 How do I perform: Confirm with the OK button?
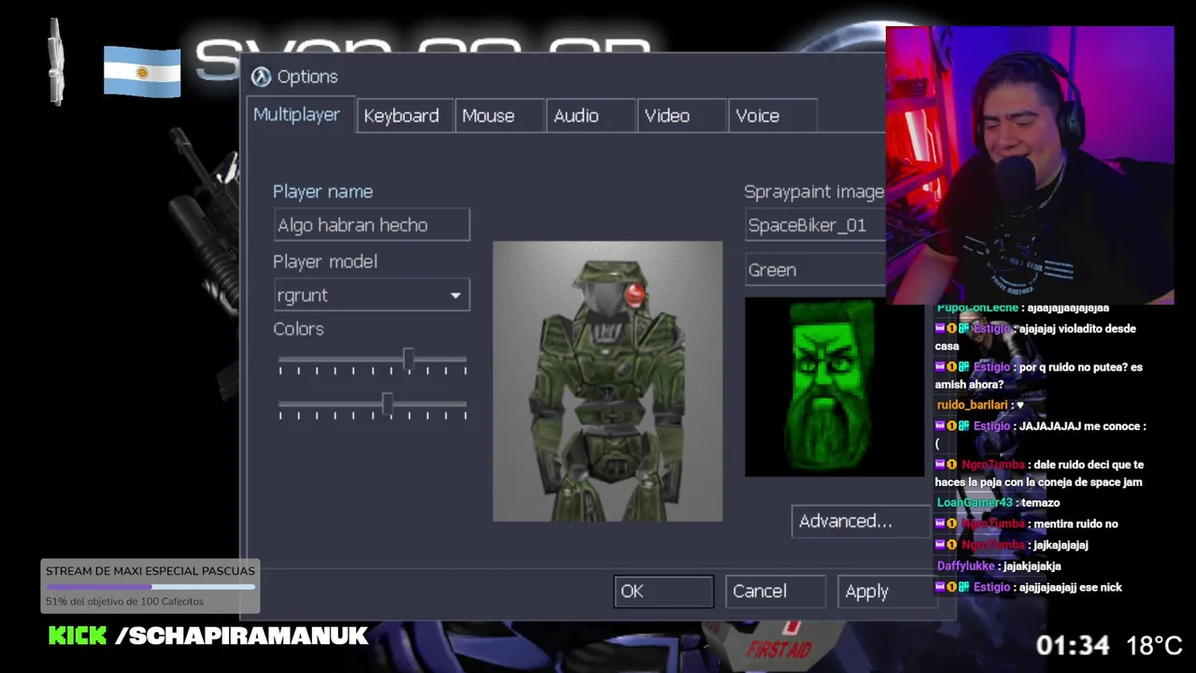tap(663, 592)
